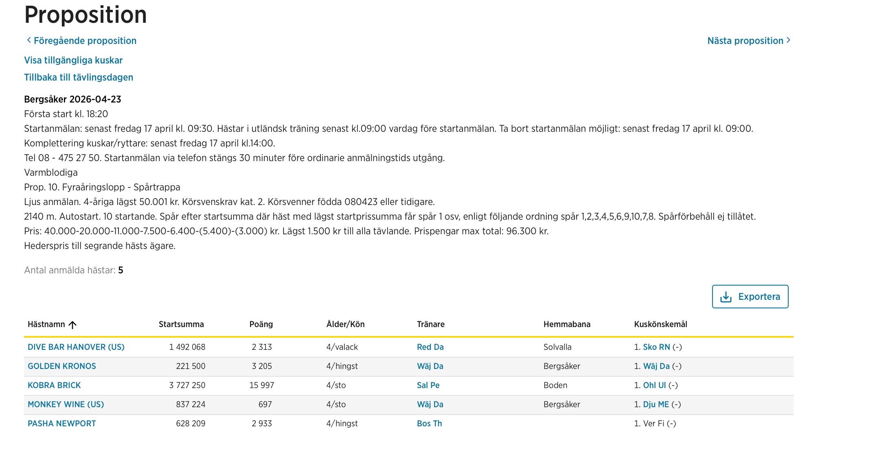The image size is (877, 467).
Task: Click the Exportera download icon
Action: tap(726, 297)
